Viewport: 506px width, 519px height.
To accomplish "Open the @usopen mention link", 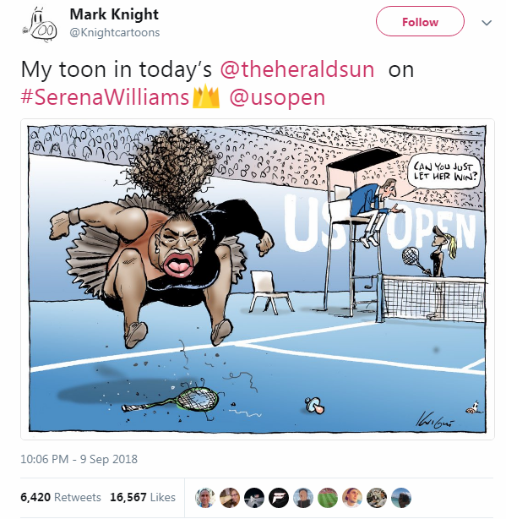I will 277,97.
